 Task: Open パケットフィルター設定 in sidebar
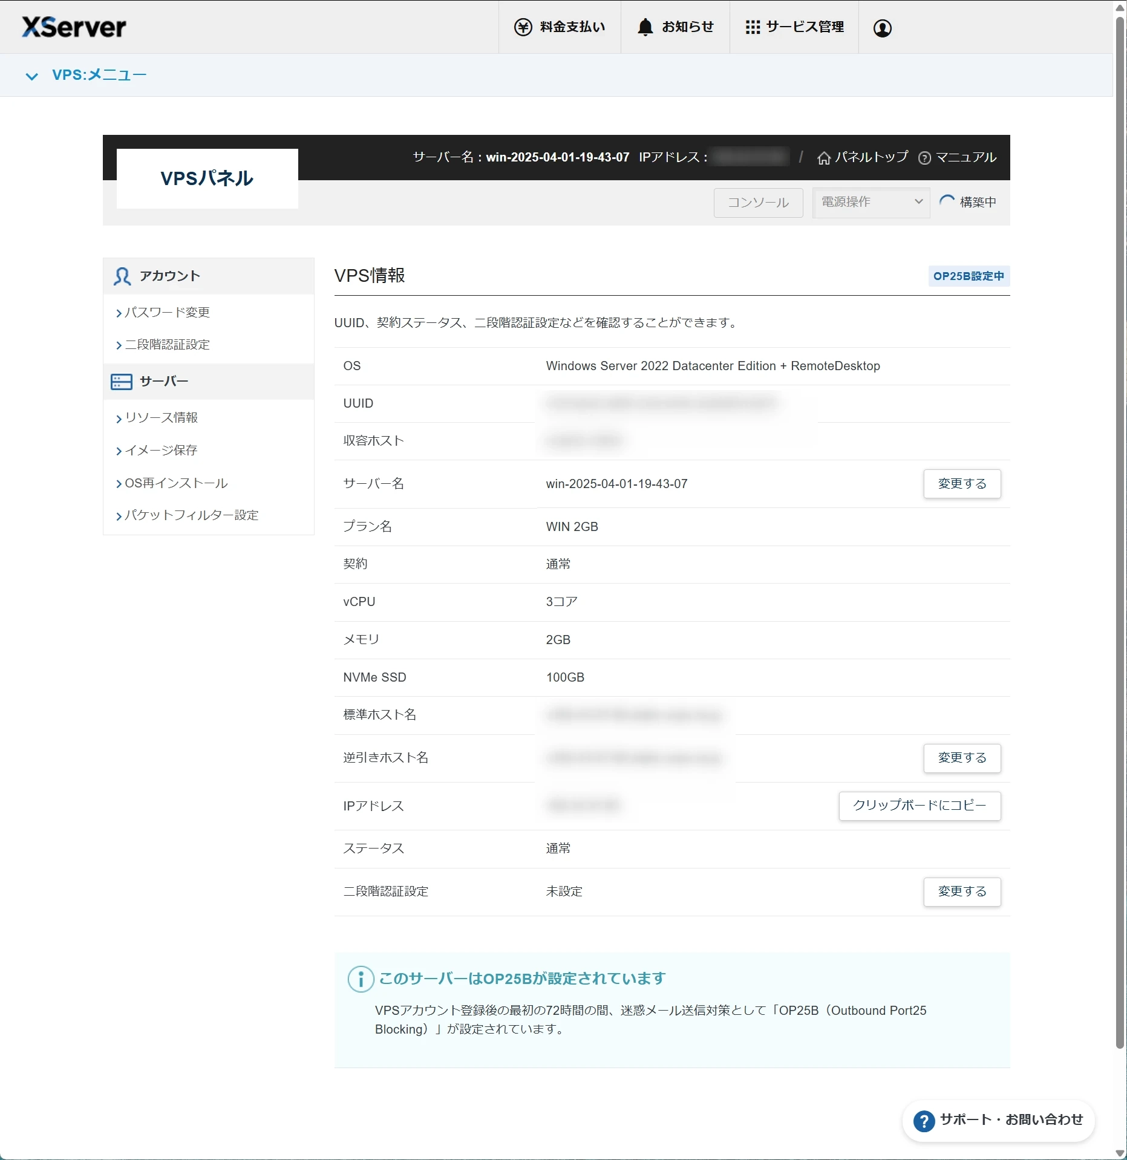192,515
